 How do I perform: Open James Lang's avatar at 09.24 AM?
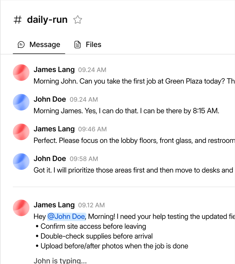point(21,73)
